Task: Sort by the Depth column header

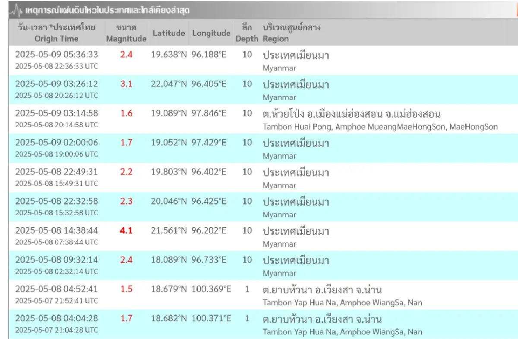Action: point(247,33)
